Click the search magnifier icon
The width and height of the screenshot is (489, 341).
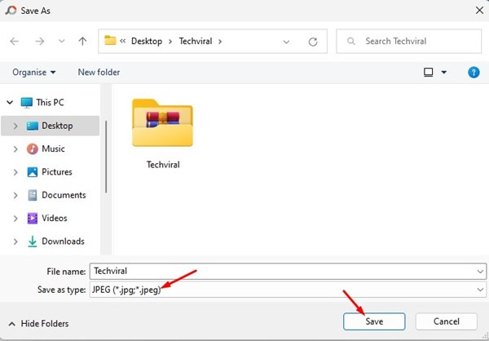350,41
